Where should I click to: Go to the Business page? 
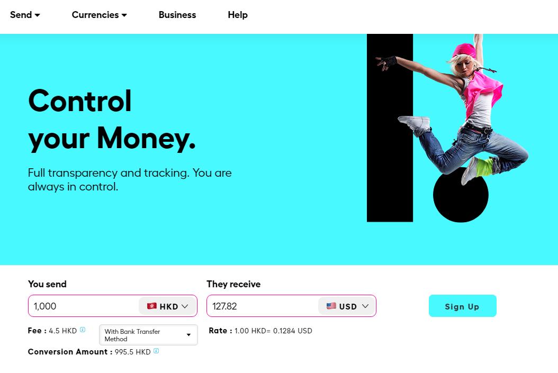[x=177, y=15]
